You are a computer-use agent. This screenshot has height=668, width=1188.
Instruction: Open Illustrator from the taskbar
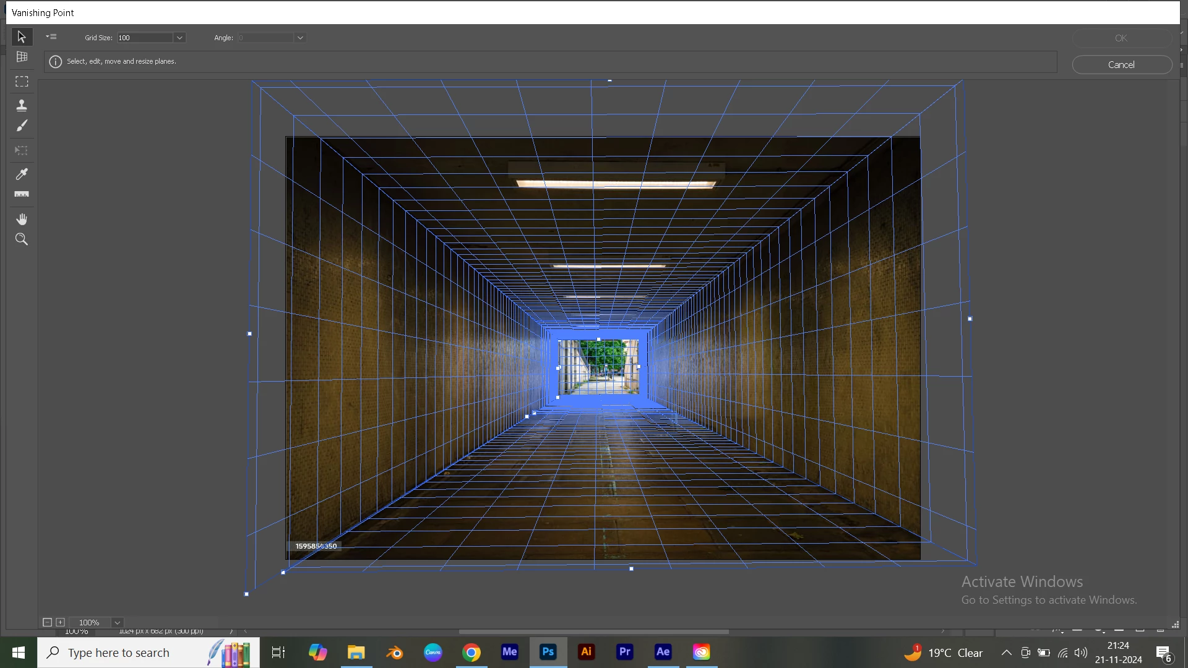click(587, 652)
